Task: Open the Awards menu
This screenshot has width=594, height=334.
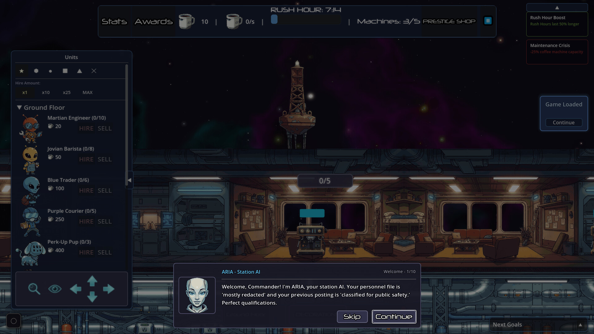Action: pos(153,22)
